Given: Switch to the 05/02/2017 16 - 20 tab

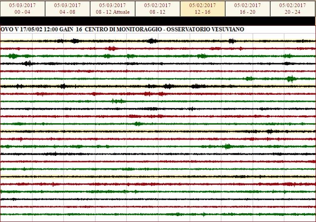Looking at the screenshot, I should (x=248, y=8).
